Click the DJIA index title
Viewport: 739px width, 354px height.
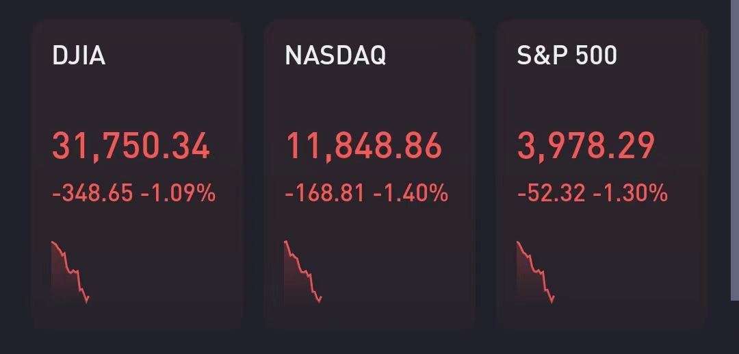point(79,56)
